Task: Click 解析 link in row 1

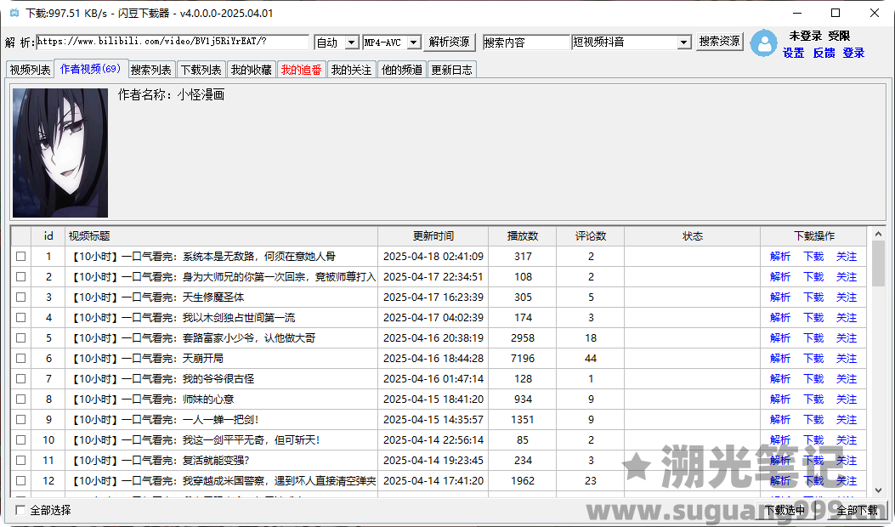Action: pyautogui.click(x=780, y=257)
